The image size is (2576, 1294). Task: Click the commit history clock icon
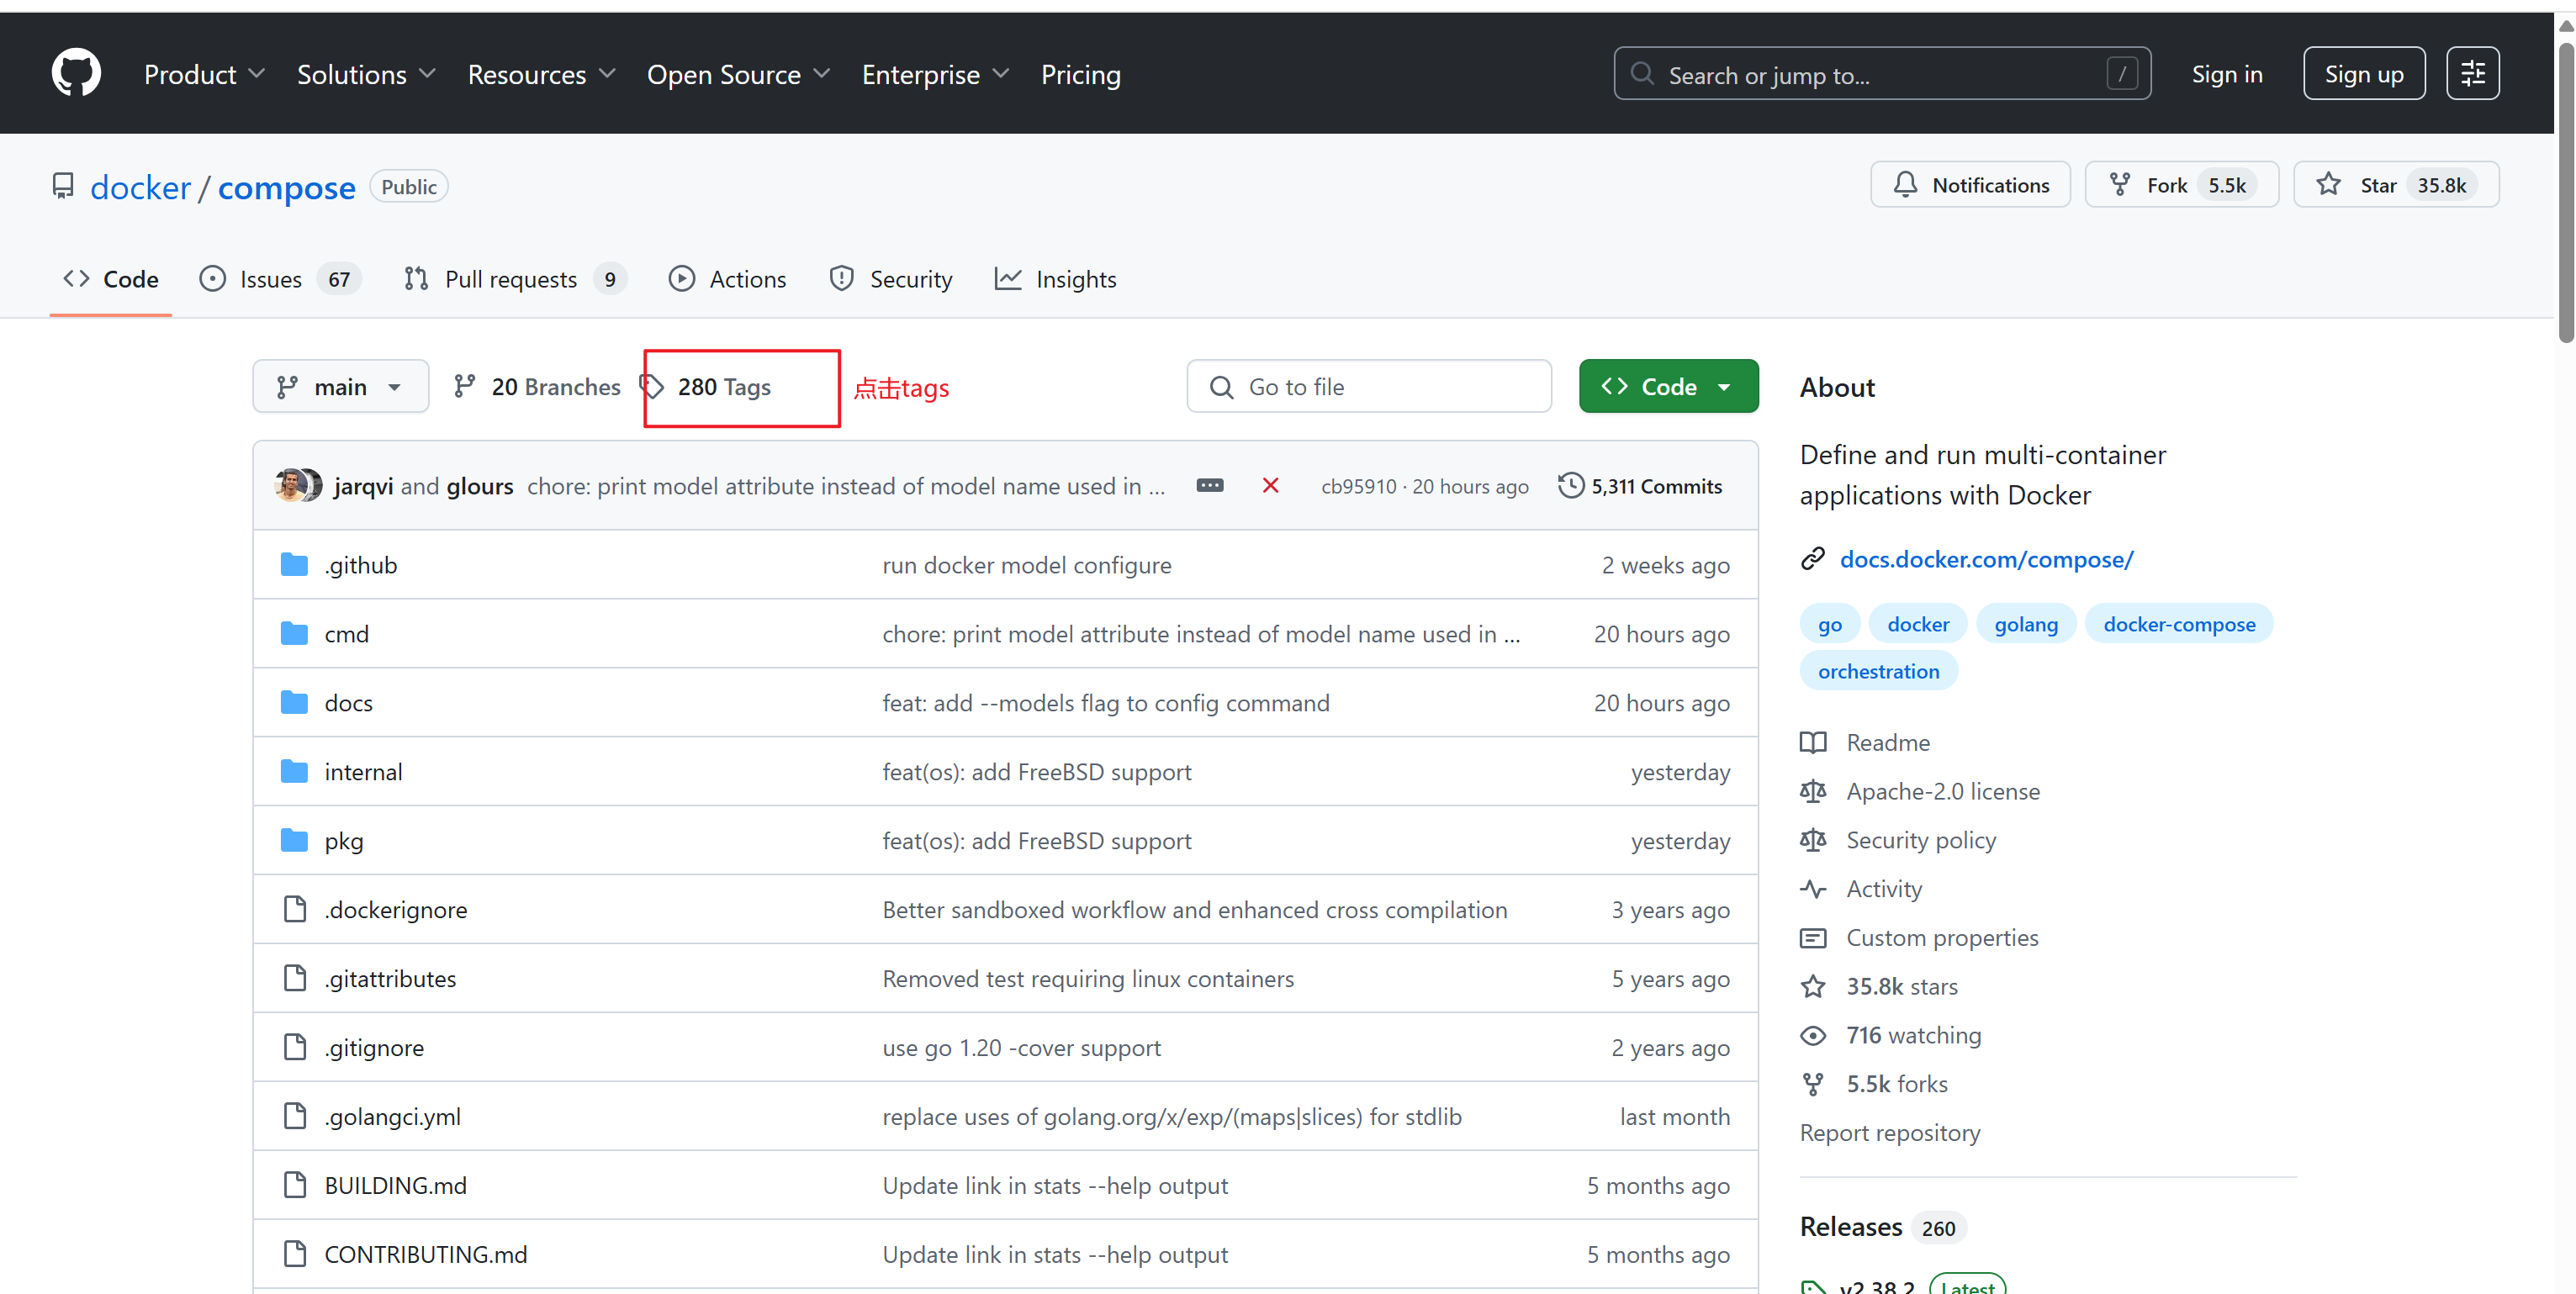(x=1571, y=485)
